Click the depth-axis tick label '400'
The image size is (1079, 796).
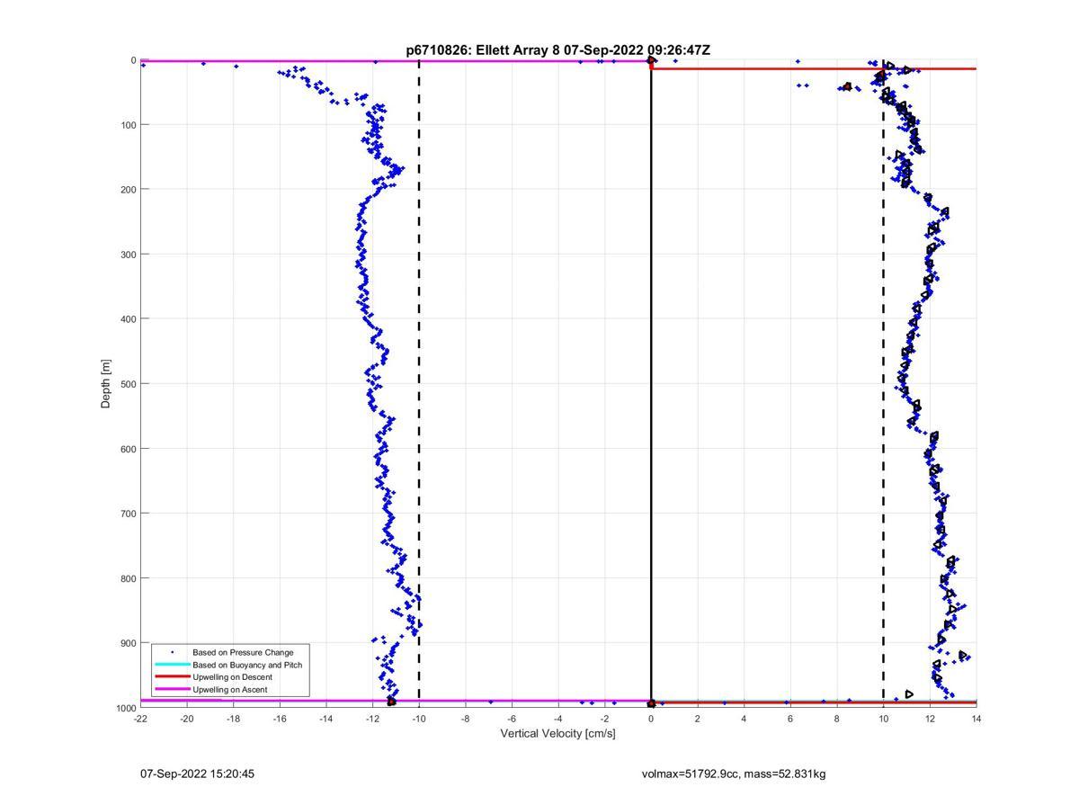click(x=128, y=319)
